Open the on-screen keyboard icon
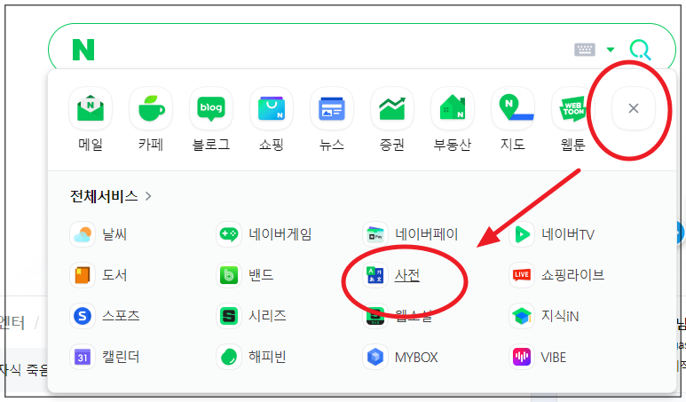This screenshot has height=402, width=686. [x=585, y=50]
